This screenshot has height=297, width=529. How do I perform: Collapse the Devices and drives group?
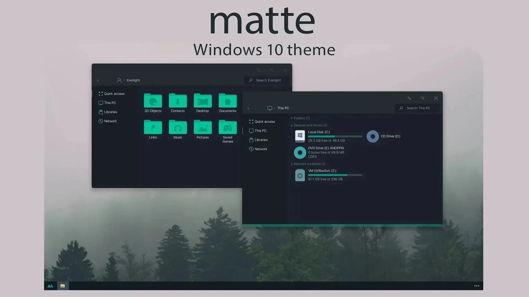292,125
